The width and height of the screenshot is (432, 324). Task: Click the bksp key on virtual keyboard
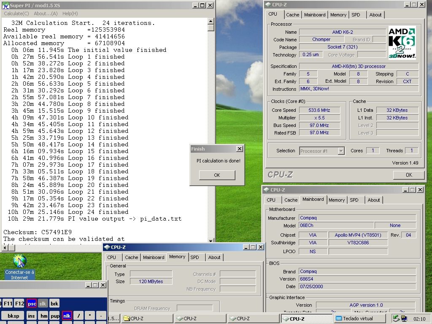coord(13,316)
